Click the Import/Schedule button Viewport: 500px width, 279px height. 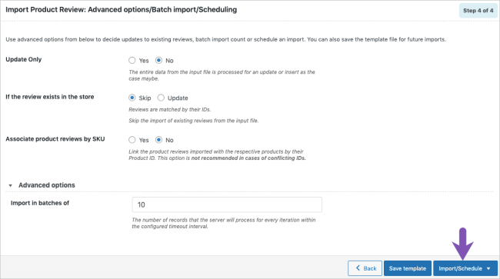pyautogui.click(x=460, y=268)
